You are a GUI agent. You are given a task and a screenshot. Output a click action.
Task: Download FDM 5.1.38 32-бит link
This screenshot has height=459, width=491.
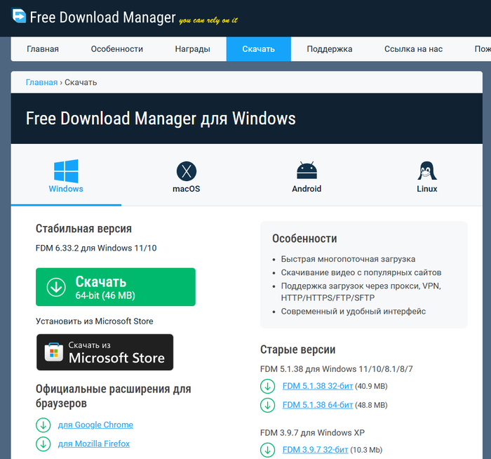(318, 386)
